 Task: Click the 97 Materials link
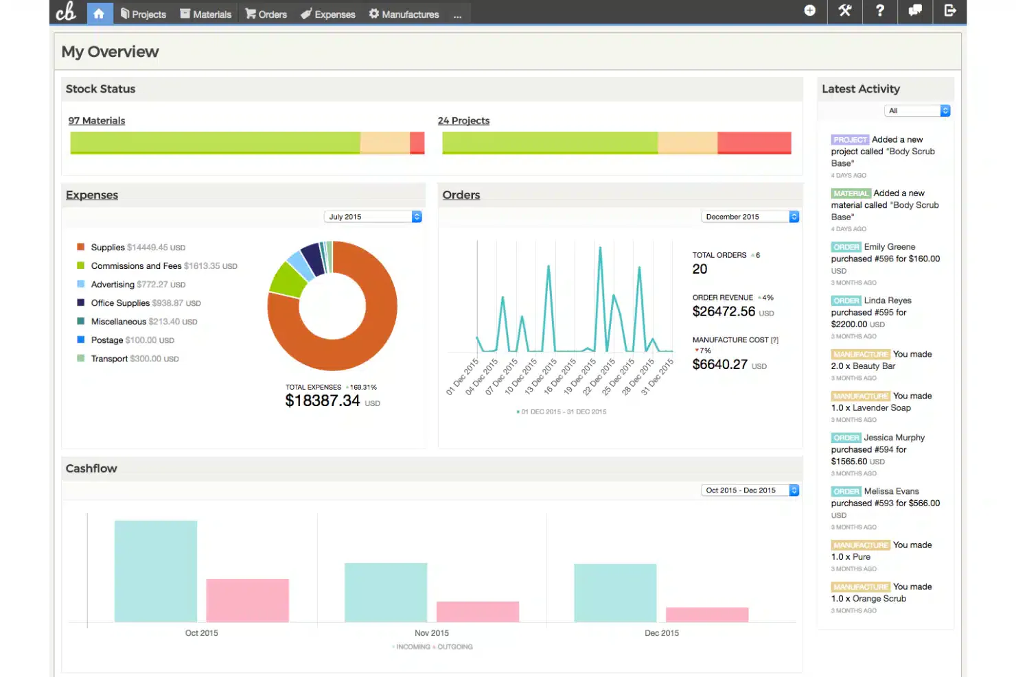click(x=97, y=121)
